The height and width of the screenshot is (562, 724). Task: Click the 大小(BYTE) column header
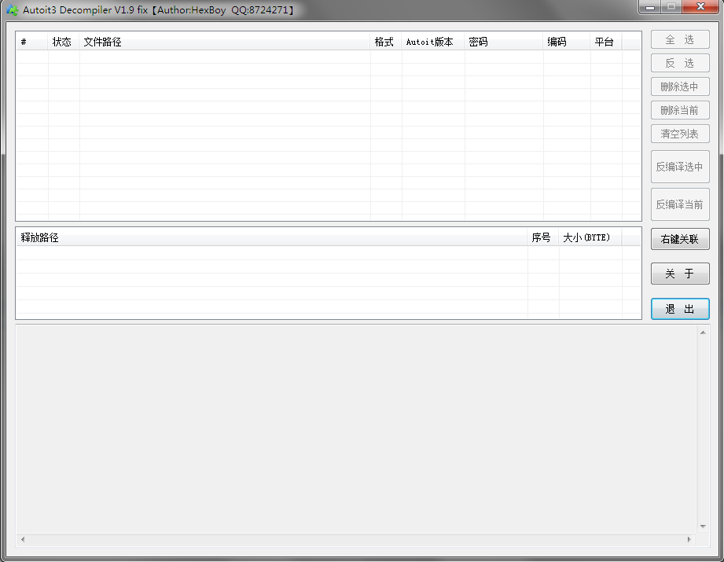pyautogui.click(x=590, y=238)
